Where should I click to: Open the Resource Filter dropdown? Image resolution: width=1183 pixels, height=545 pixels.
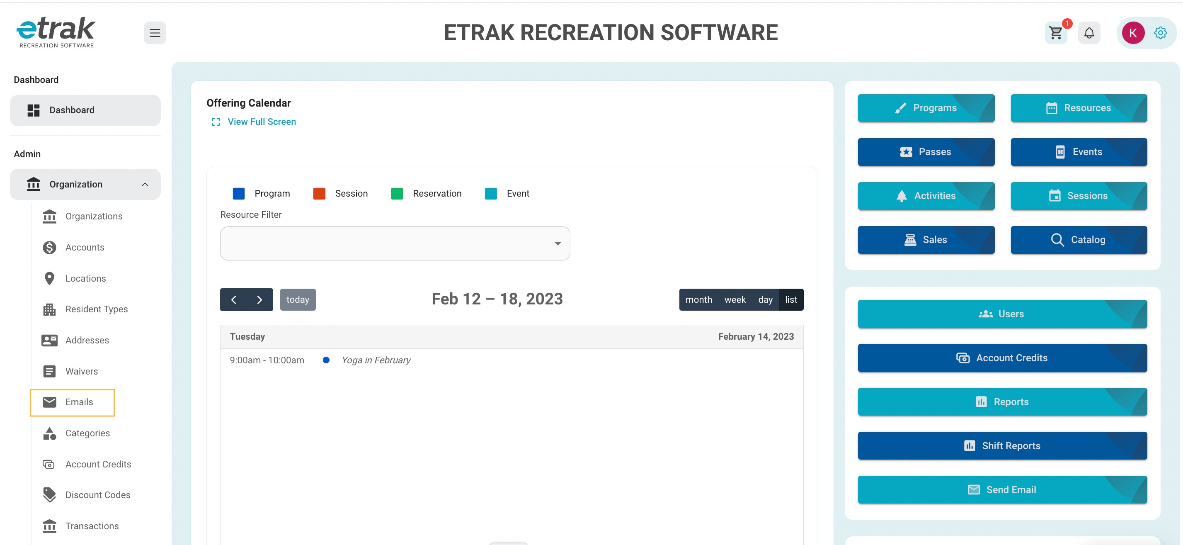tap(395, 243)
